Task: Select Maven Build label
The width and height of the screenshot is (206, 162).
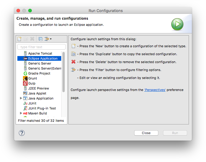Action: coord(38,113)
